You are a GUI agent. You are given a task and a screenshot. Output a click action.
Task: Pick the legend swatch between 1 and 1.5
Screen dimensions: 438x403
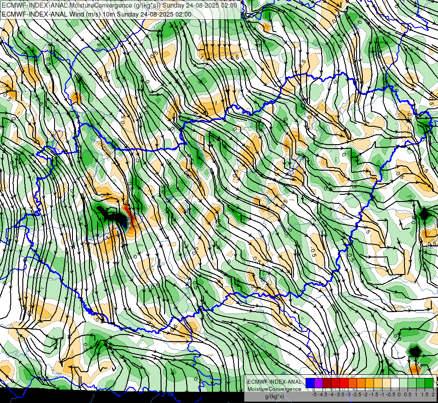(x=421, y=383)
